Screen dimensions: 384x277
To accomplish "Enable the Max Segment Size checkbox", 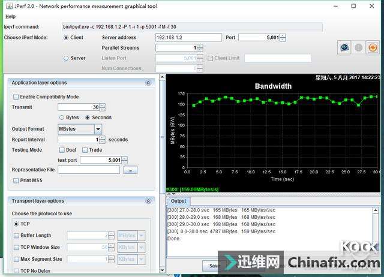I will (x=16, y=259).
